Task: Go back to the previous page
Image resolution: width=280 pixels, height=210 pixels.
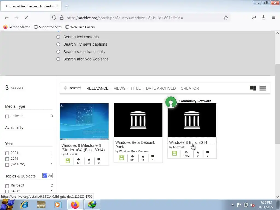Action: point(7,18)
